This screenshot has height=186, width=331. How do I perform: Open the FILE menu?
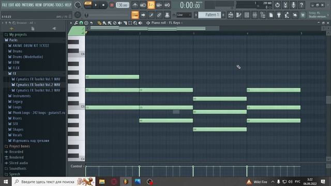[5, 5]
